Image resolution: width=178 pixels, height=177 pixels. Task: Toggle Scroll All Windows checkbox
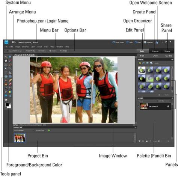pyautogui.click(x=7, y=51)
